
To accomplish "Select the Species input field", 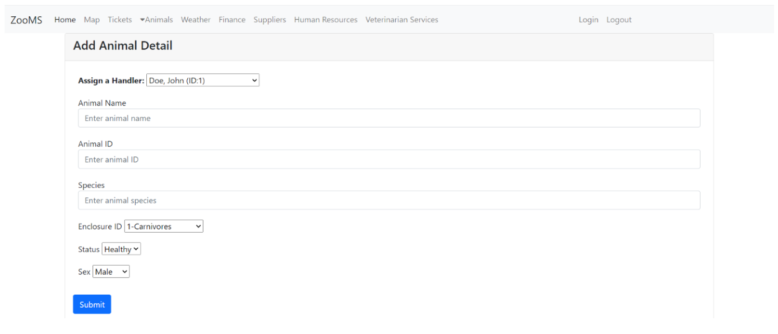I will coord(389,201).
